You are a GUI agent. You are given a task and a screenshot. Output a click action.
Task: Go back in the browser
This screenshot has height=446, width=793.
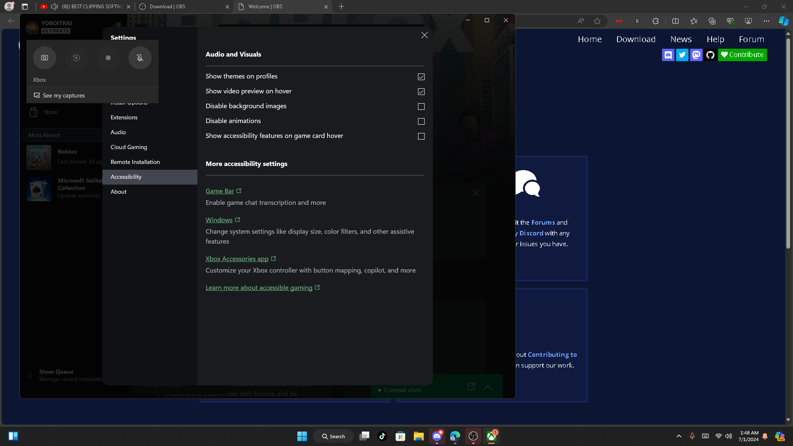click(x=12, y=21)
